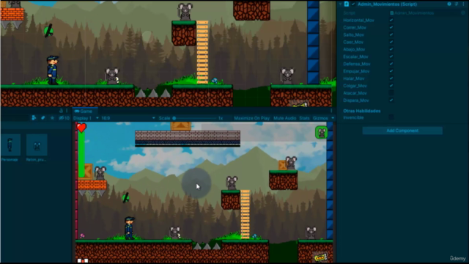Click the favorites star icon
This screenshot has width=469, height=264.
(52, 118)
